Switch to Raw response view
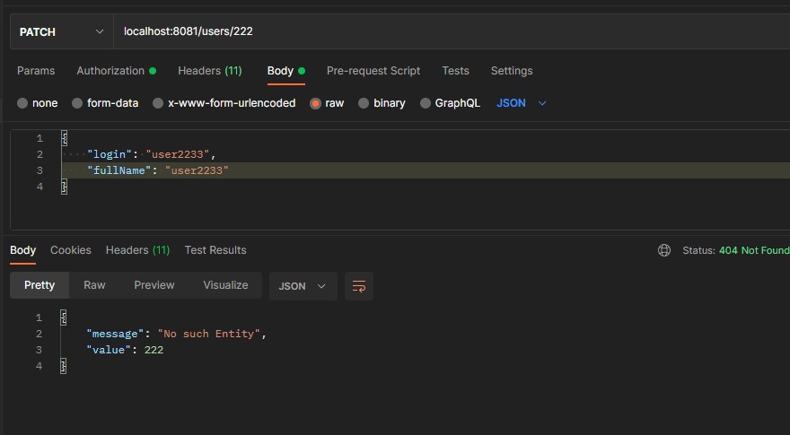This screenshot has height=435, width=790. [x=94, y=285]
